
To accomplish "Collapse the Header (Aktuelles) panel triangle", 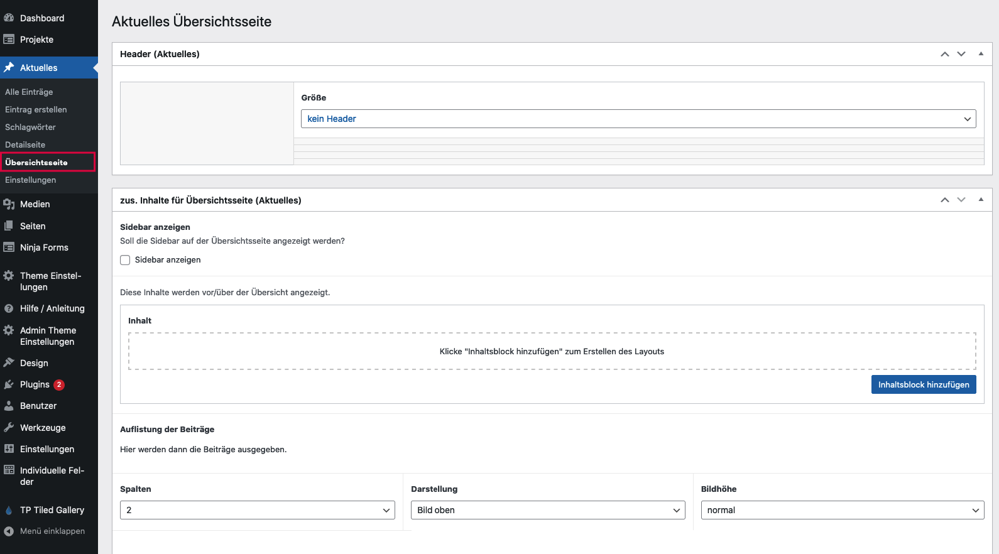I will pyautogui.click(x=981, y=54).
